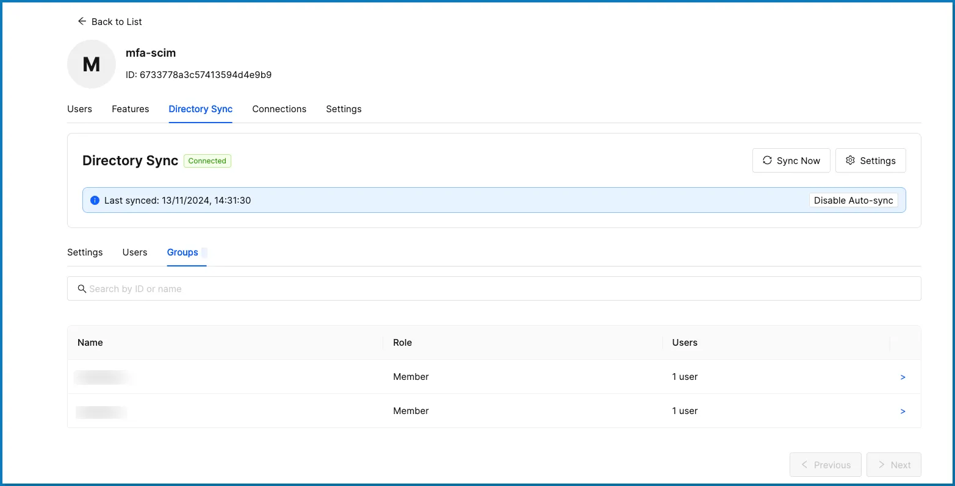
Task: Click the green Connected status badge
Action: 207,160
